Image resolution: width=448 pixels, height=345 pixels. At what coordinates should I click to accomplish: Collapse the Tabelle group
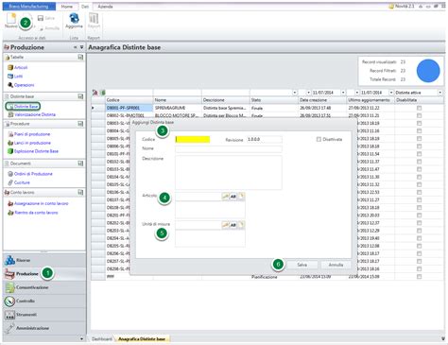tap(80, 57)
